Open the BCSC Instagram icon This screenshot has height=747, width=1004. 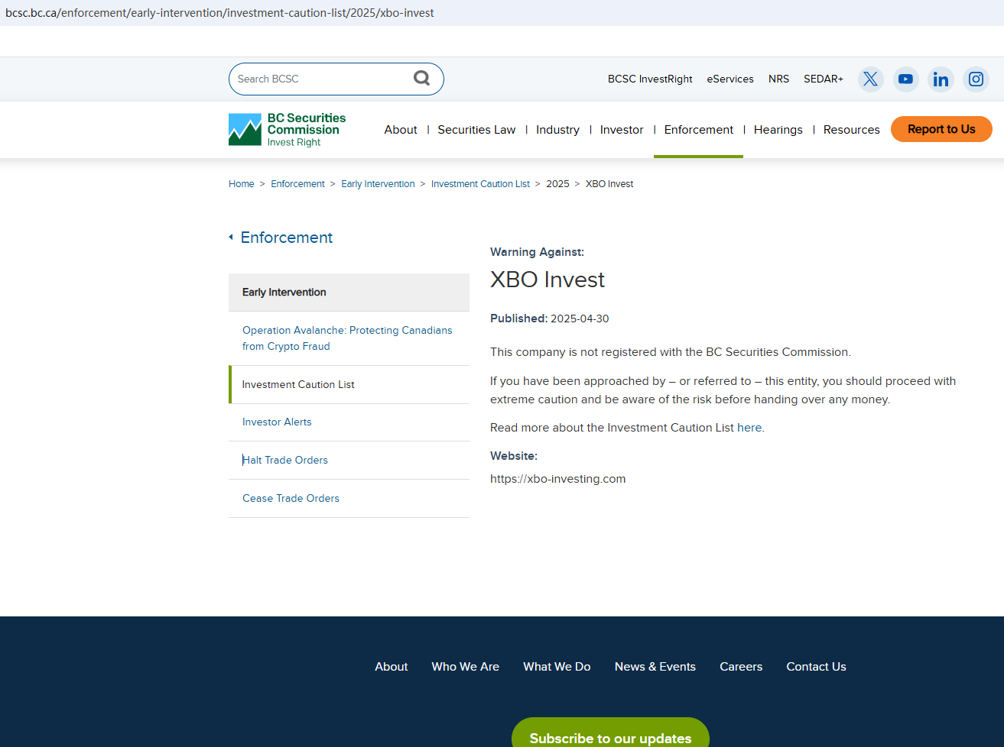[976, 79]
